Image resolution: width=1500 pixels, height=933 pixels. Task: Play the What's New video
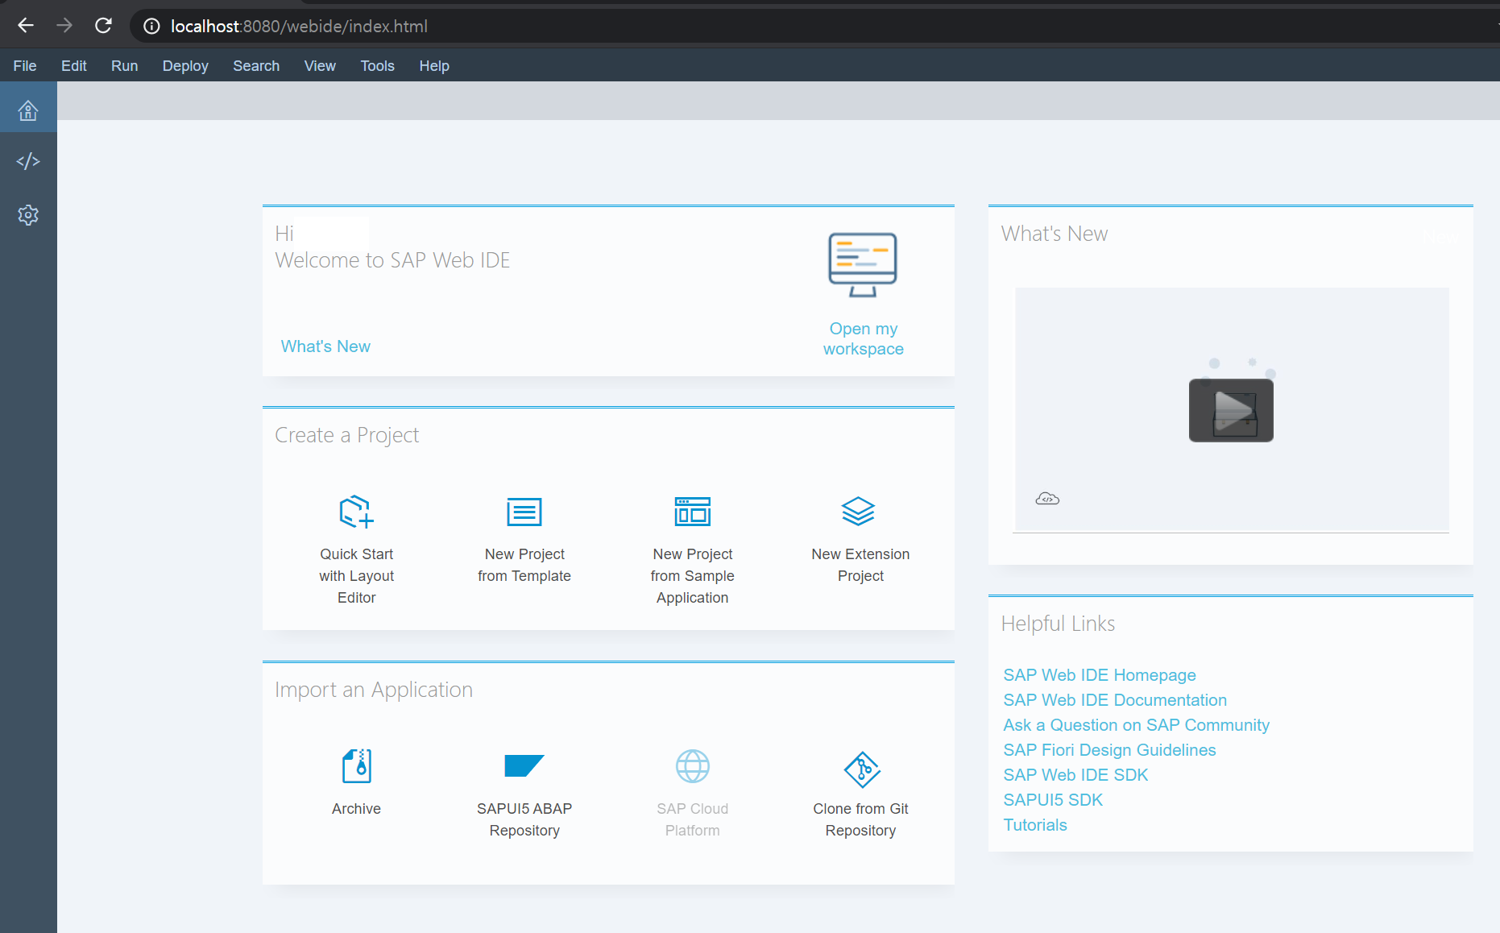tap(1231, 410)
